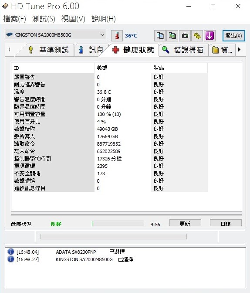Screen dimensions: 250x293
Task: Click the 17664 GiB data value
Action: point(107,136)
